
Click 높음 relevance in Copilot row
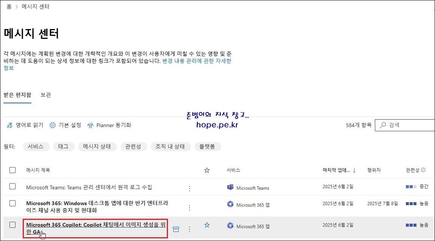click(417, 225)
